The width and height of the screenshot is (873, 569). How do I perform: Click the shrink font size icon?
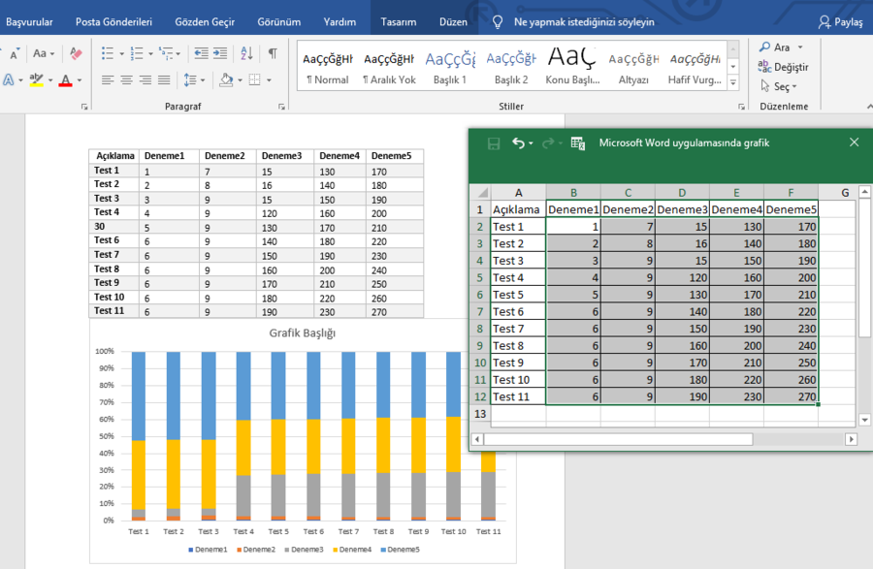tap(15, 54)
